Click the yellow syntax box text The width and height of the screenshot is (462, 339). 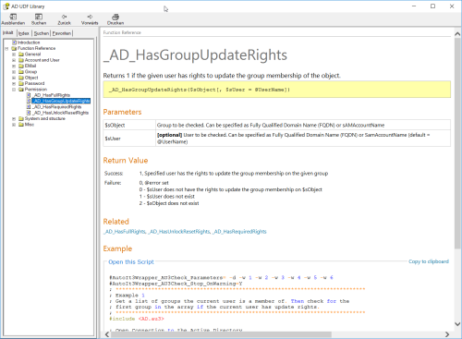point(200,90)
